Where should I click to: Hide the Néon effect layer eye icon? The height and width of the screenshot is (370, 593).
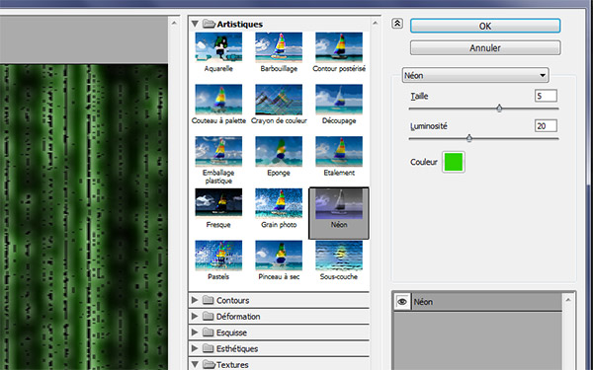tap(402, 302)
